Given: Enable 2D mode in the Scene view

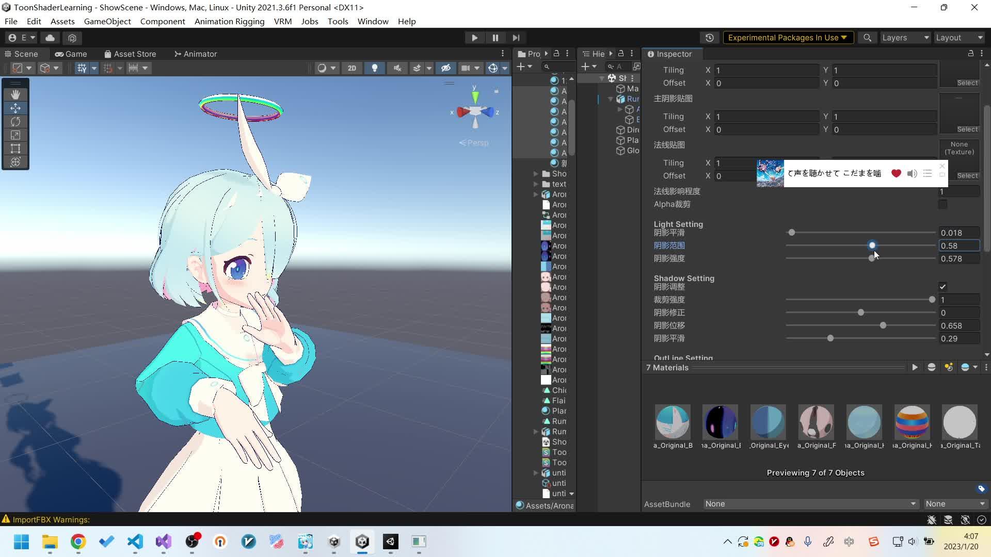Looking at the screenshot, I should coord(352,68).
